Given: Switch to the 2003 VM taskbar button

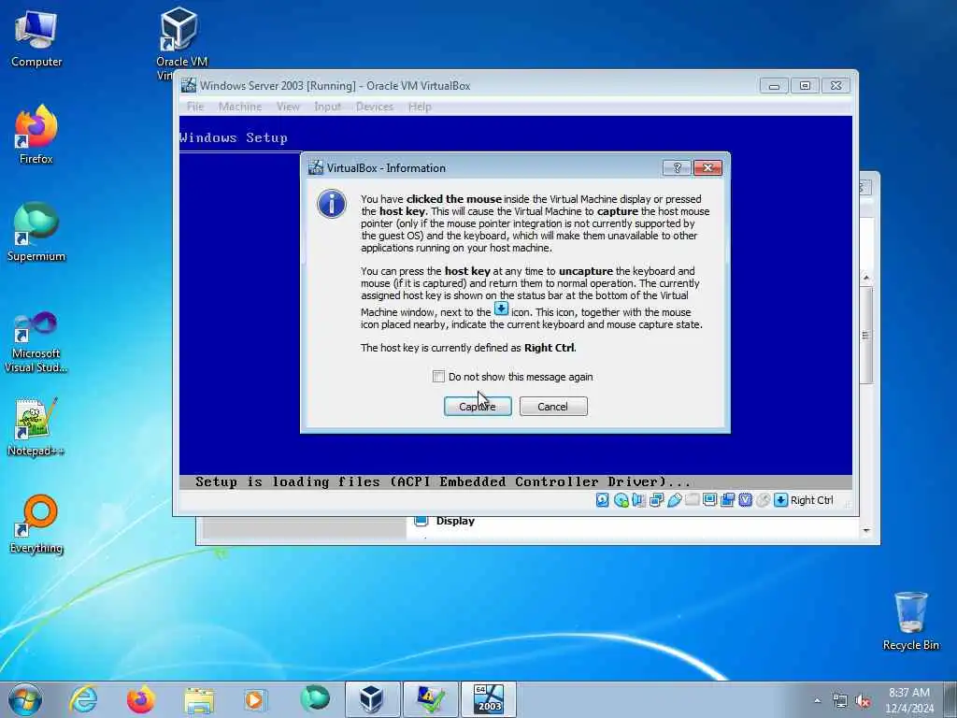Looking at the screenshot, I should click(x=488, y=699).
